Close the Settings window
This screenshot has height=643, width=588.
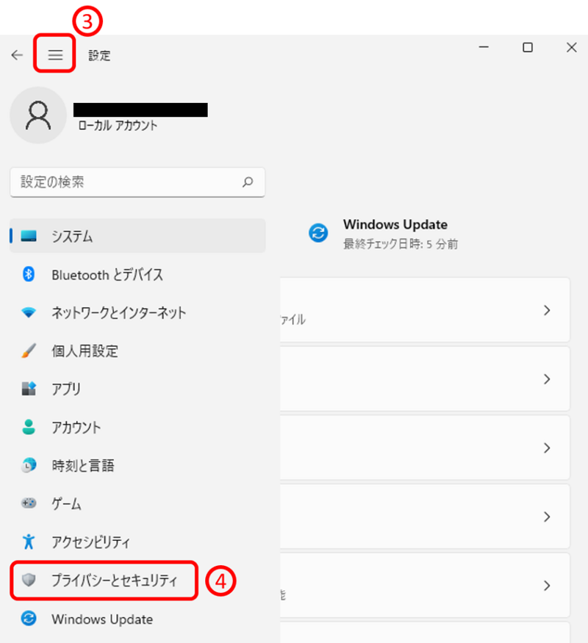point(572,48)
